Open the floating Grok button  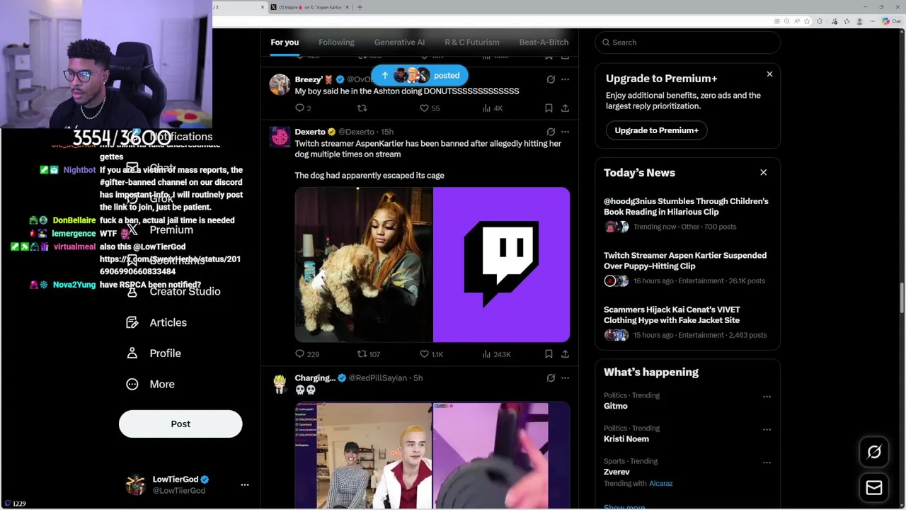(874, 452)
